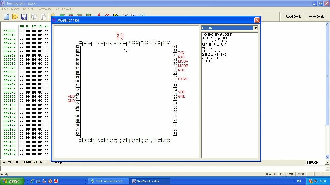Save the buffer with the floppy disk icon
330x185 pixels.
[x=24, y=17]
